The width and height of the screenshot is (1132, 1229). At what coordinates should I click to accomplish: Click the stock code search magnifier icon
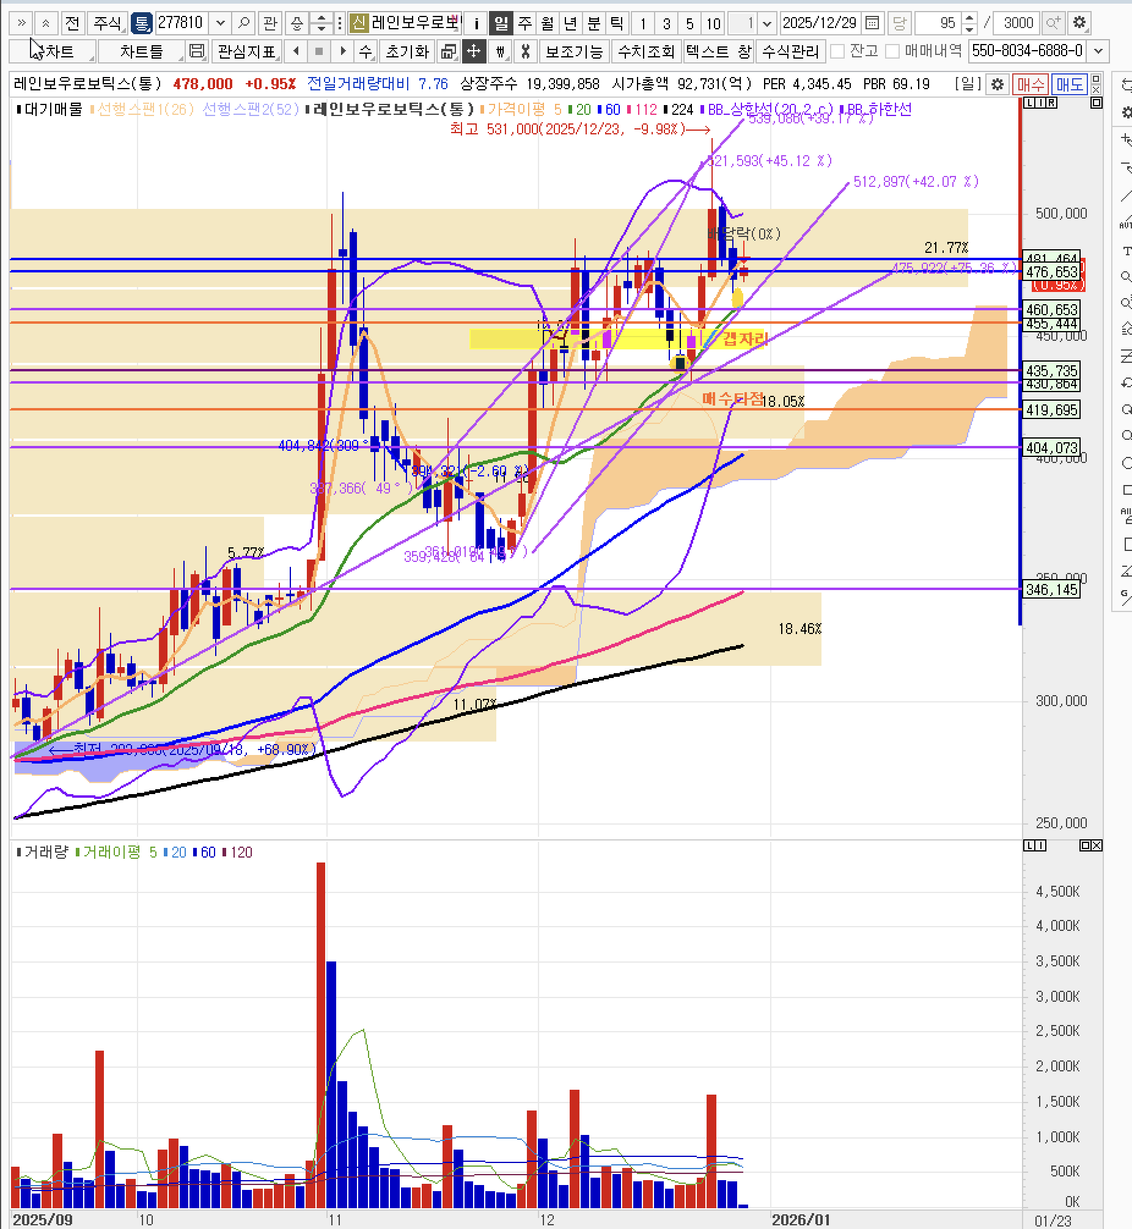coord(244,23)
